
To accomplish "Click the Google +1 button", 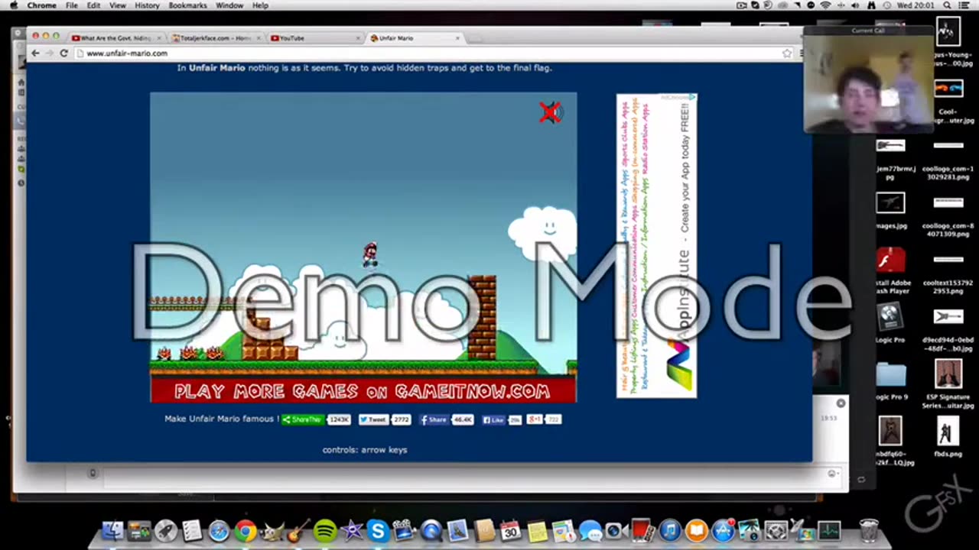I will pyautogui.click(x=535, y=419).
